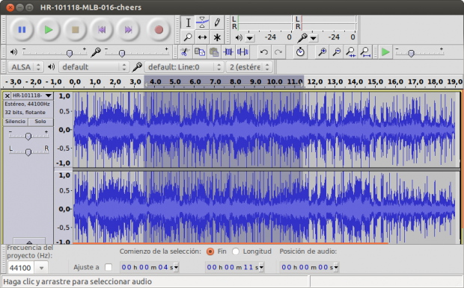Mute the track with the Silencio button

pos(16,122)
